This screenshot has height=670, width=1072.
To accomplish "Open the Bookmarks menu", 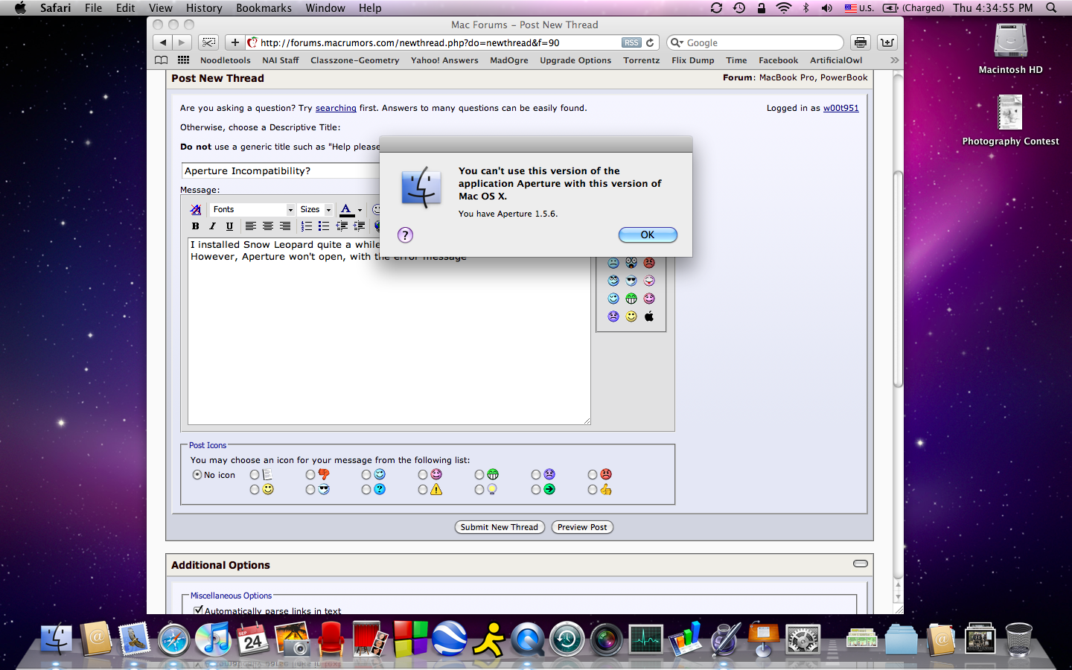I will click(x=264, y=8).
